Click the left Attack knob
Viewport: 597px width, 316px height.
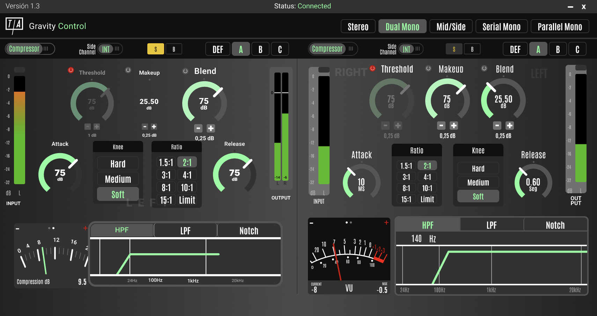[60, 173]
